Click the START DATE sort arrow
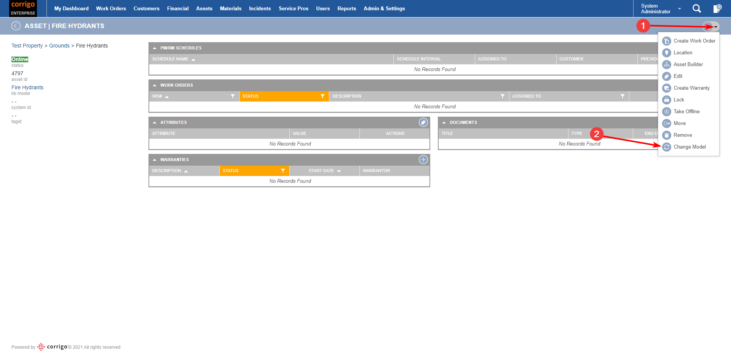731x356 pixels. [339, 171]
